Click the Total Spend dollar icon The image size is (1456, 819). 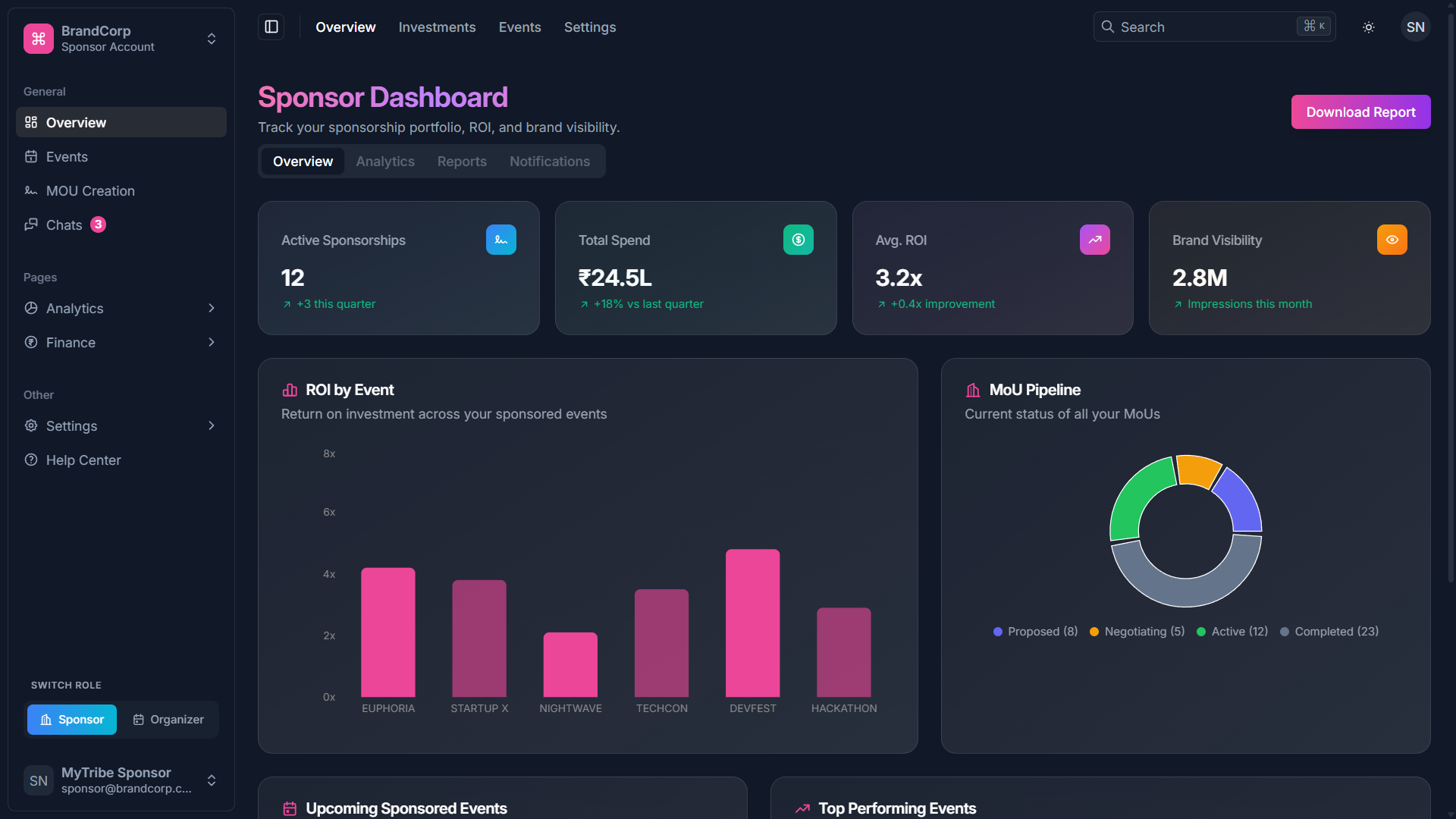tap(799, 240)
